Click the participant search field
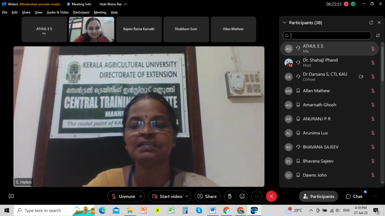This screenshot has width=385, height=216. click(327, 36)
